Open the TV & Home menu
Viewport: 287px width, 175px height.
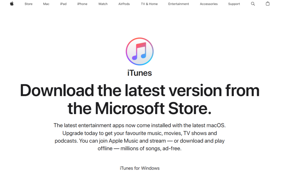click(x=149, y=4)
